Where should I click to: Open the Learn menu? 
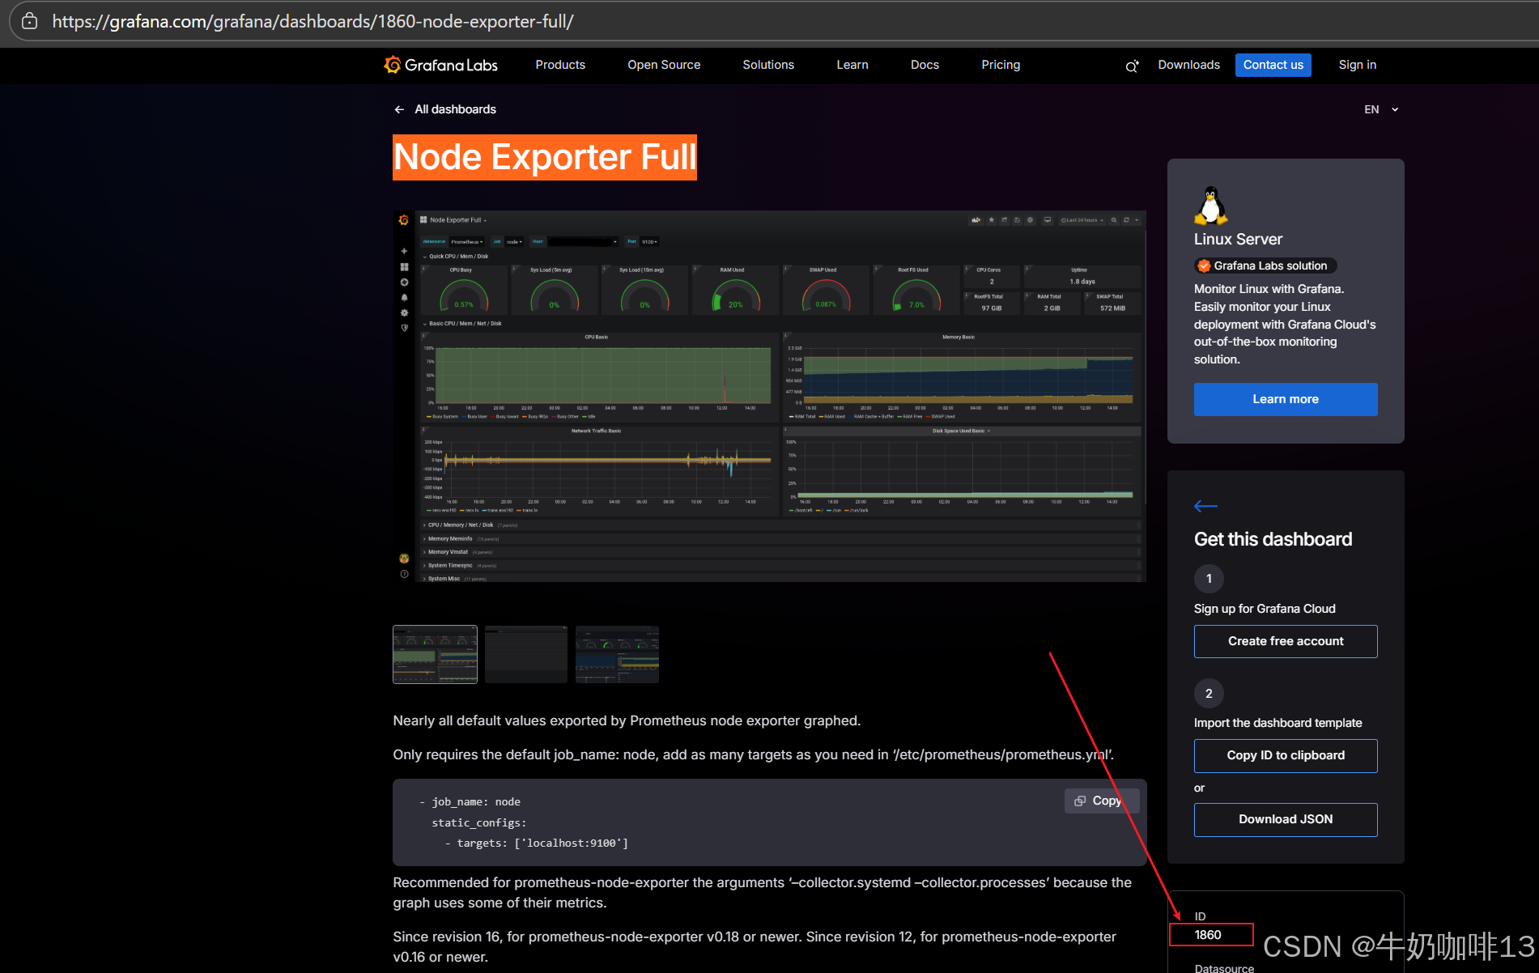(x=852, y=65)
